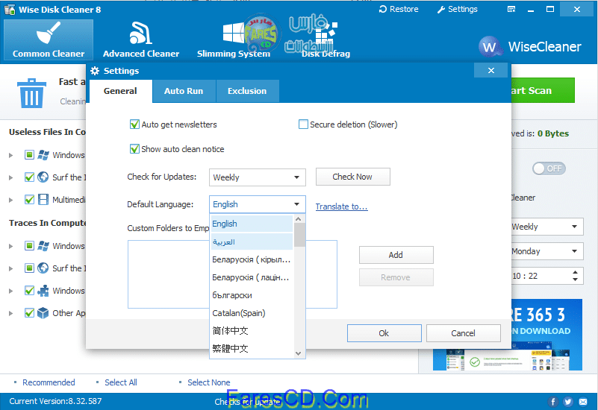
Task: Enable Secure deletion (Slower)
Action: click(303, 124)
